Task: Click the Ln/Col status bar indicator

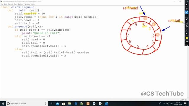Action: click(x=184, y=100)
